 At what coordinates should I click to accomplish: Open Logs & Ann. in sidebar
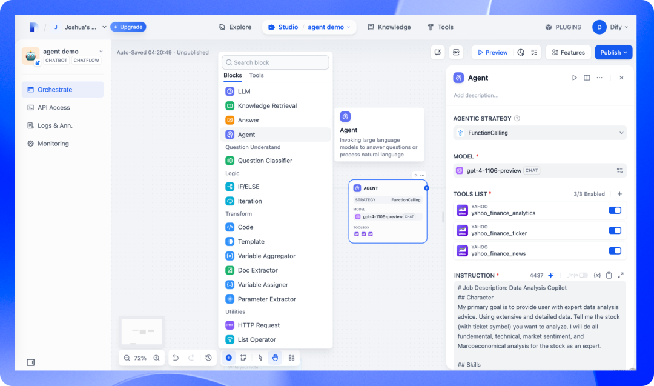tap(62, 125)
